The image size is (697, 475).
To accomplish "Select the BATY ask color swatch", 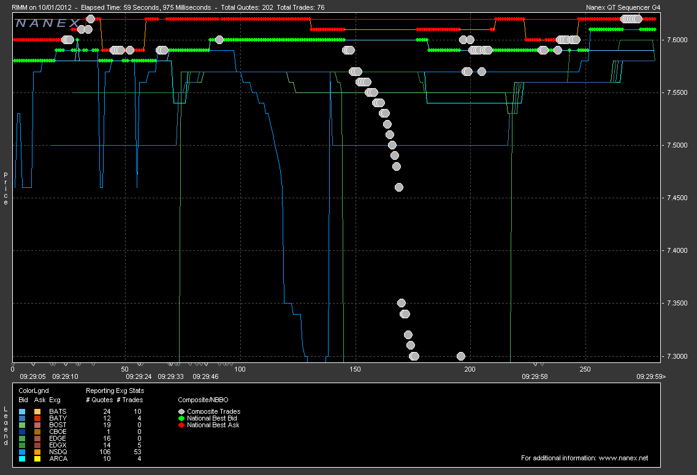I will point(37,419).
